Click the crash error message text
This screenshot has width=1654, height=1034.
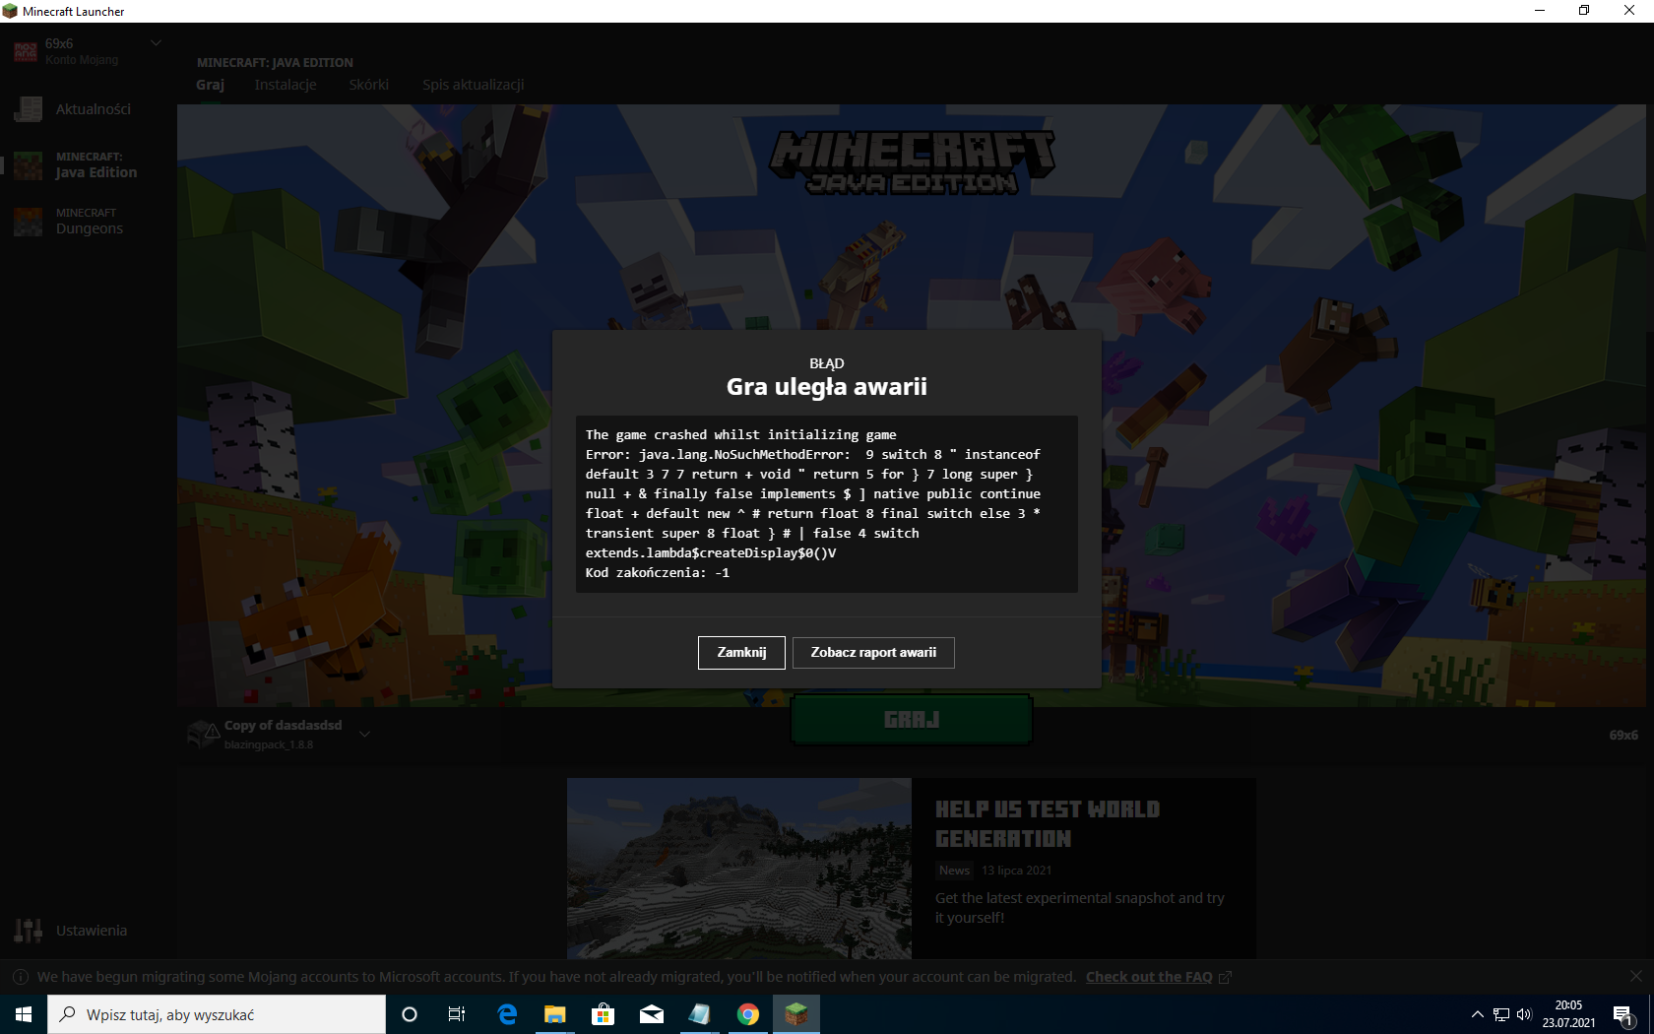827,503
